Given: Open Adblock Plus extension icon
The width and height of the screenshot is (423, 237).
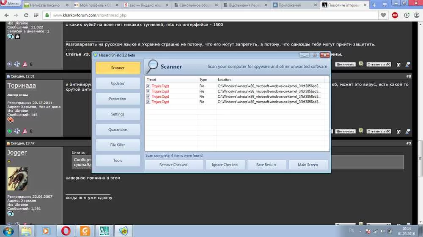Looking at the screenshot, I should click(x=395, y=15).
